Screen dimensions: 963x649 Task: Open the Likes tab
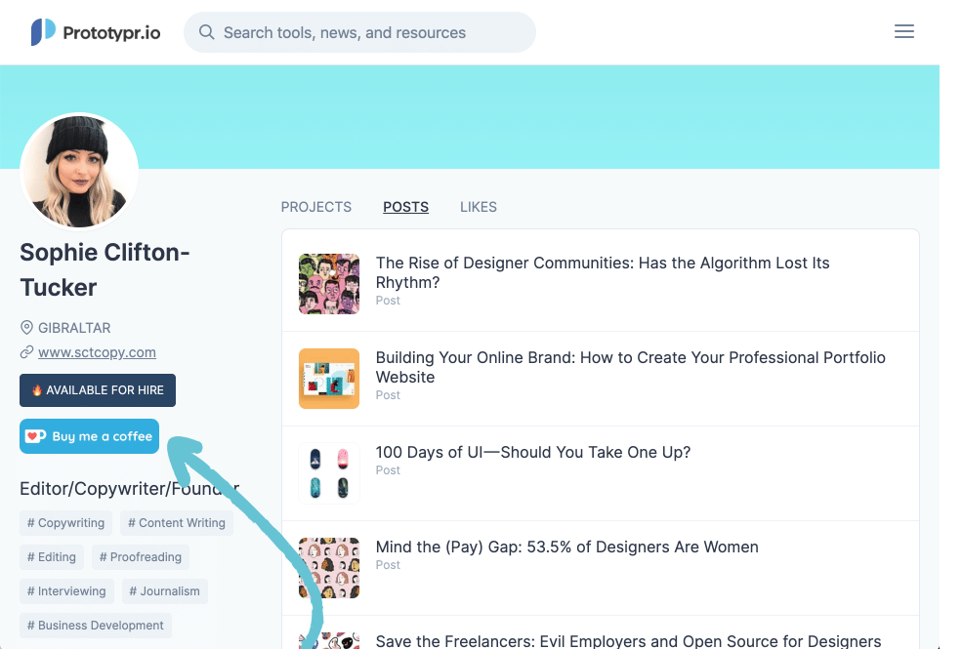coord(479,207)
